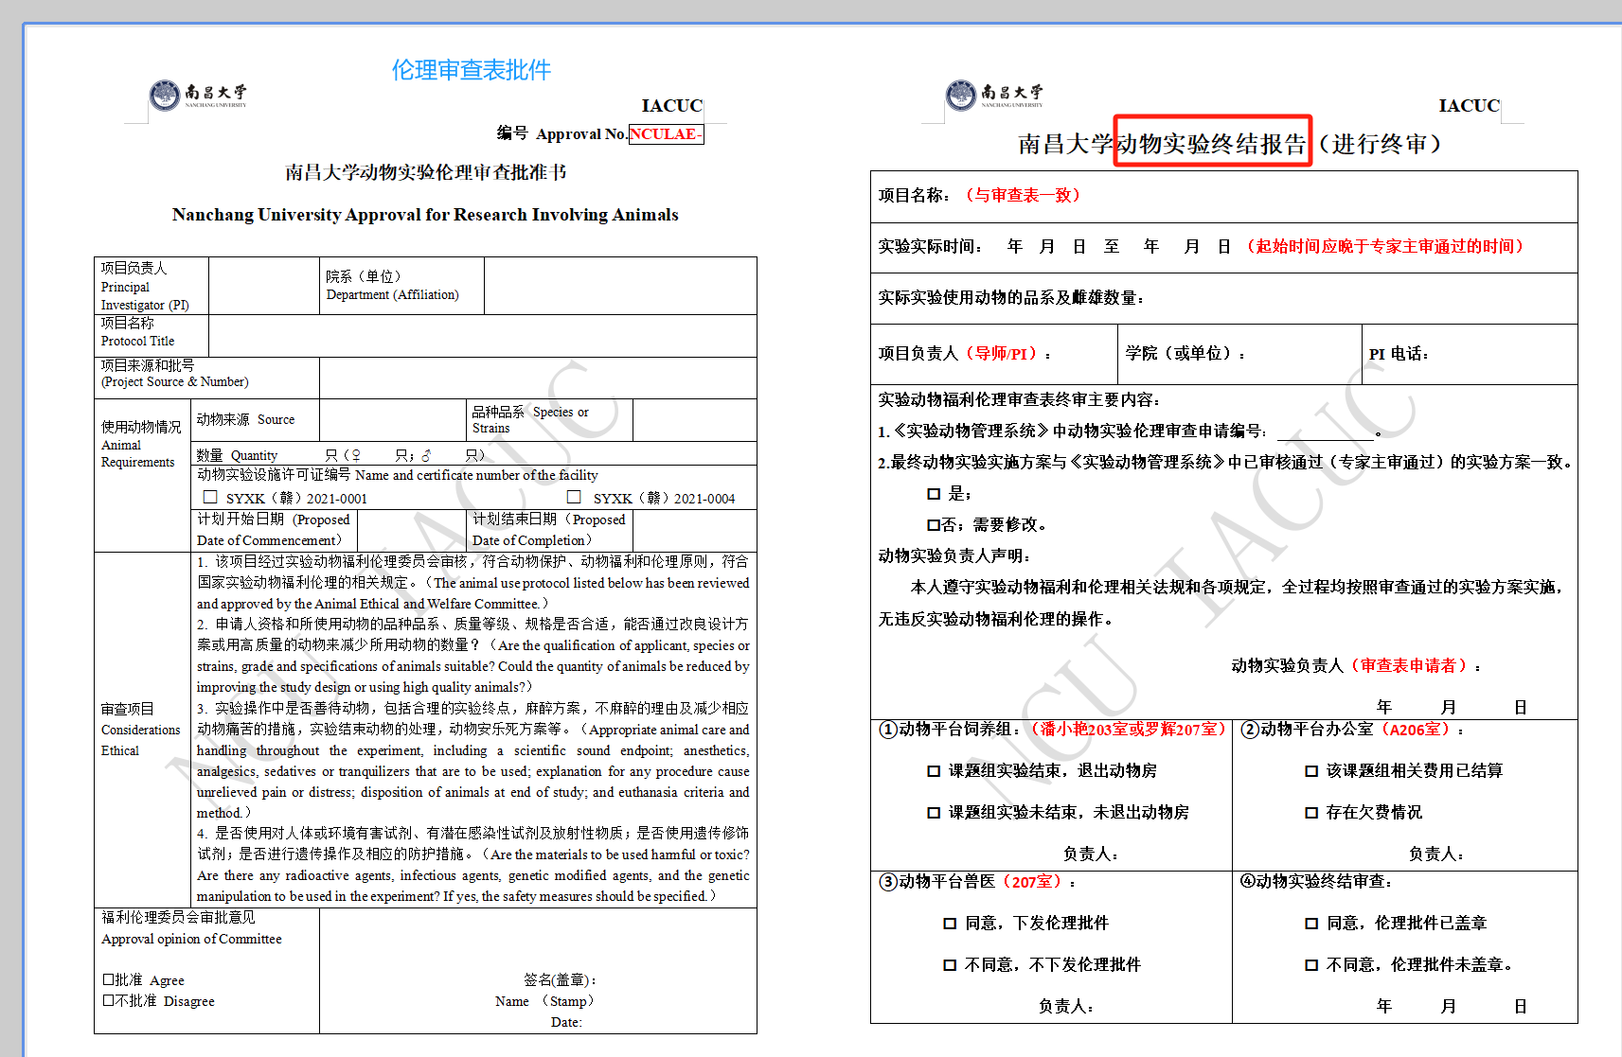Click the Project Source & Number blank cell
Image resolution: width=1622 pixels, height=1057 pixels.
tap(538, 378)
